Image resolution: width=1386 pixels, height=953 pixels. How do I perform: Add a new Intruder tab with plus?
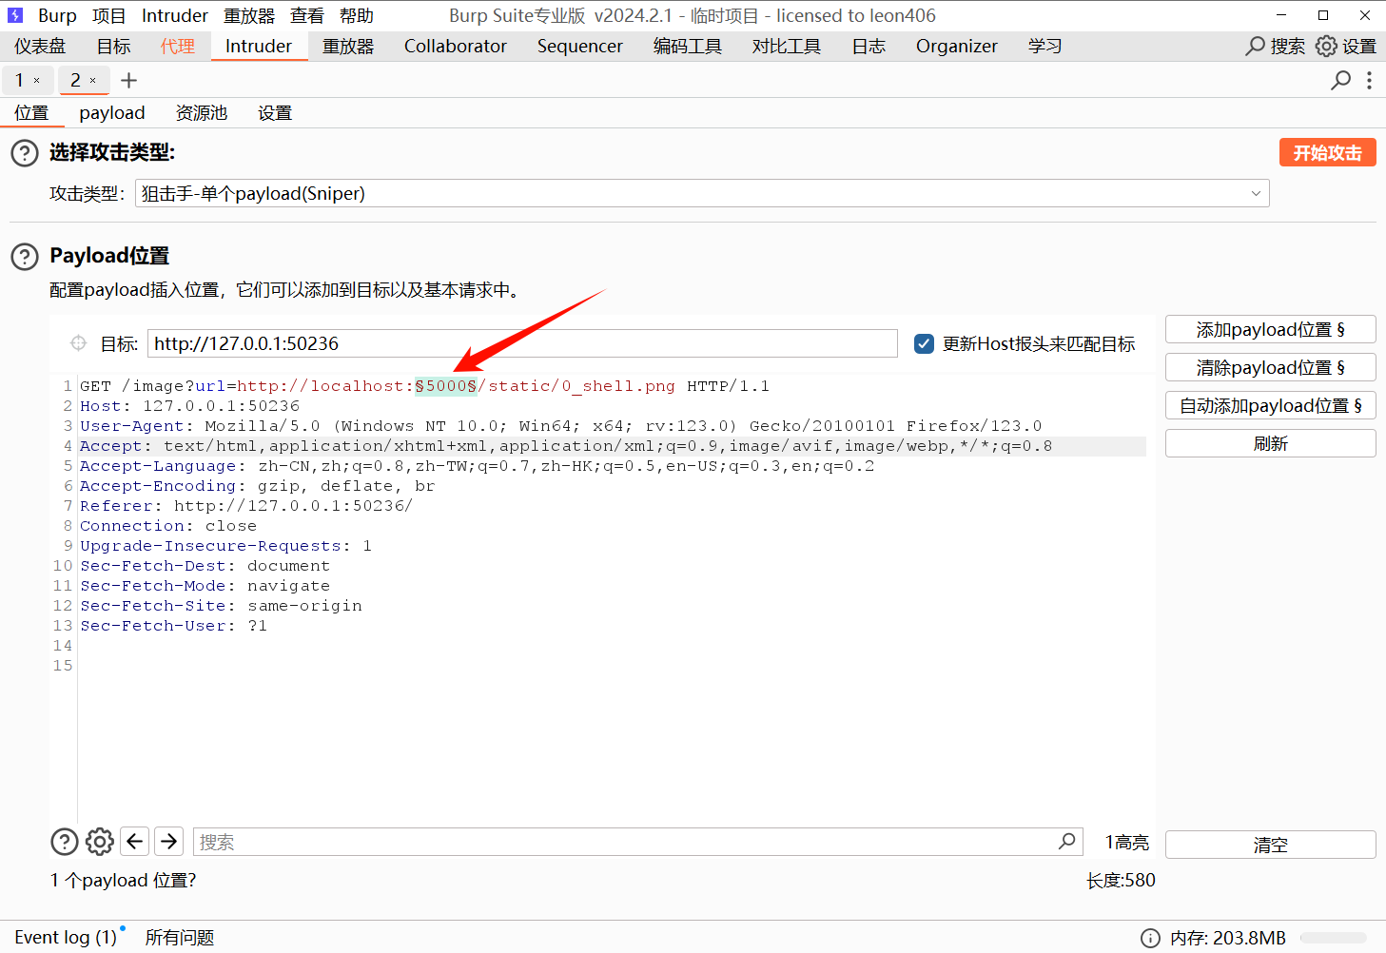[129, 81]
